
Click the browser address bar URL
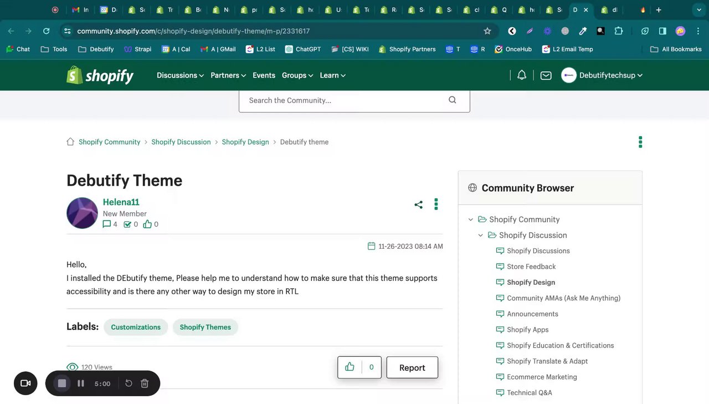193,31
